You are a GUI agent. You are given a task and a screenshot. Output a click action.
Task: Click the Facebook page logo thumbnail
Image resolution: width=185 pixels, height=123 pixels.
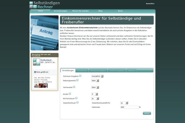[x=36, y=62]
